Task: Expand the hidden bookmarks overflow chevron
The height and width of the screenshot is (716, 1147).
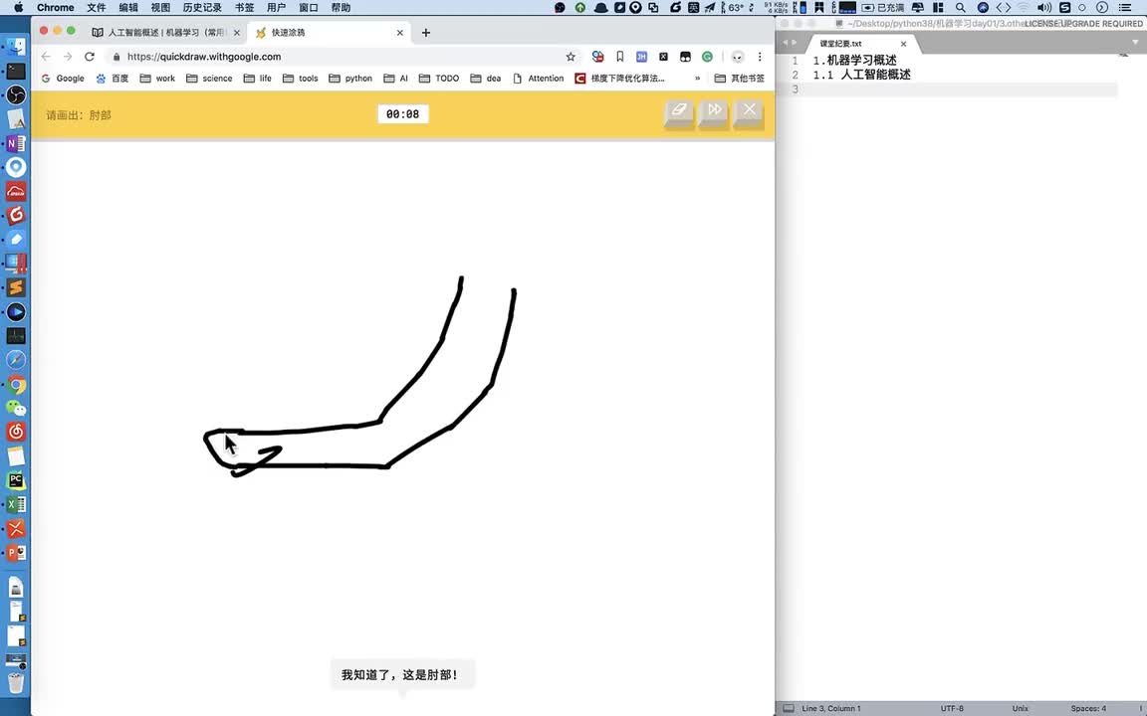Action: tap(697, 79)
